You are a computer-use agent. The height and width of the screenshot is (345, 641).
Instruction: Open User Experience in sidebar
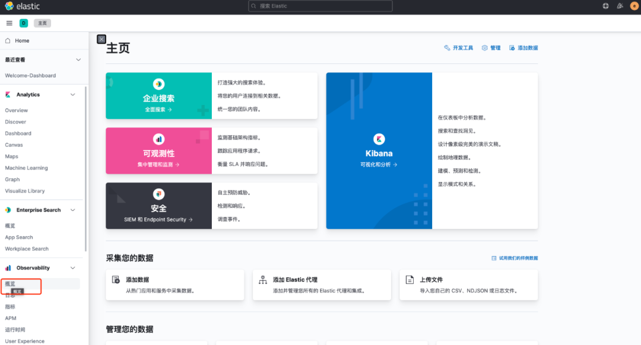[x=24, y=341]
